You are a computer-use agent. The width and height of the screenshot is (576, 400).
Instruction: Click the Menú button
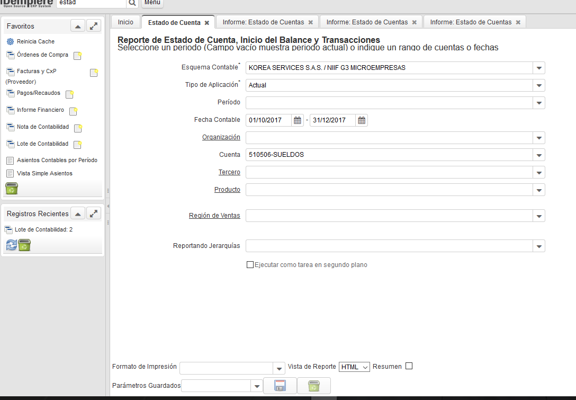tap(152, 3)
